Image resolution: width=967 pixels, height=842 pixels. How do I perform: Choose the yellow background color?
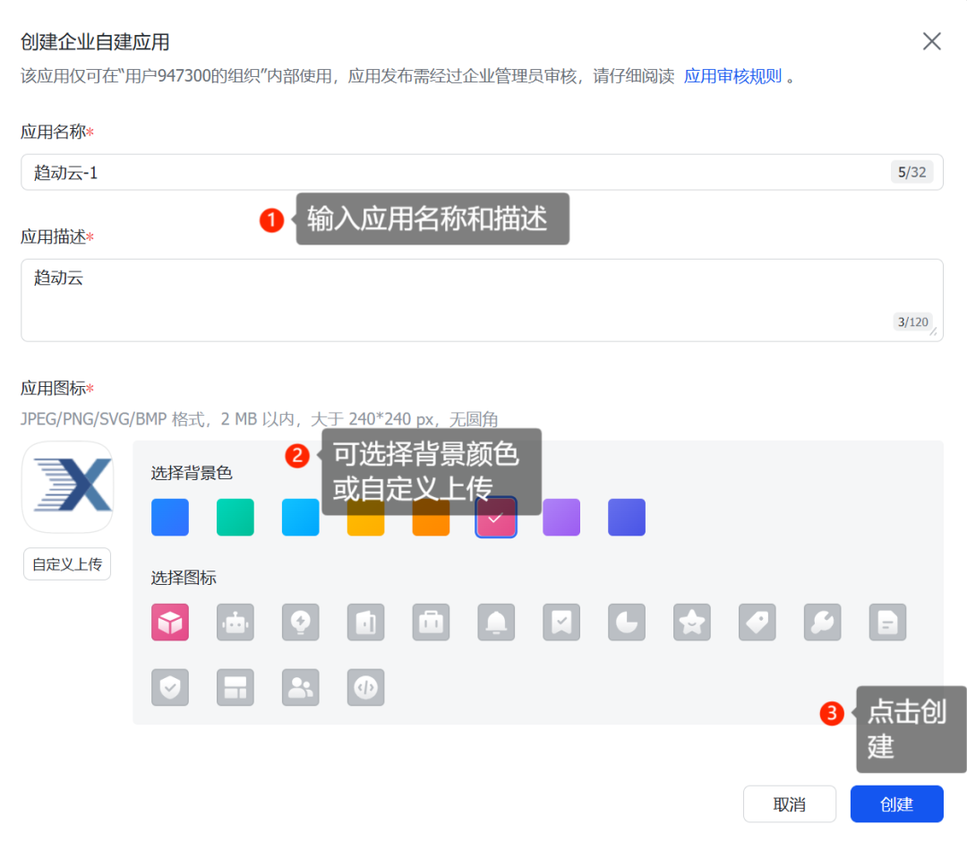click(x=365, y=517)
